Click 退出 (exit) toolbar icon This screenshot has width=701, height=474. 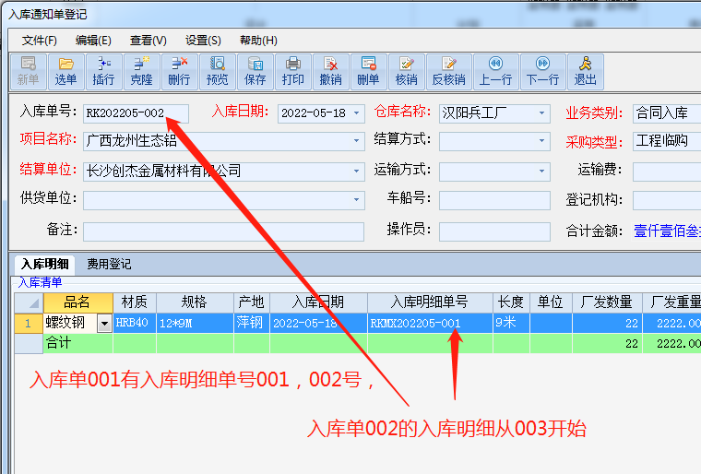[586, 72]
